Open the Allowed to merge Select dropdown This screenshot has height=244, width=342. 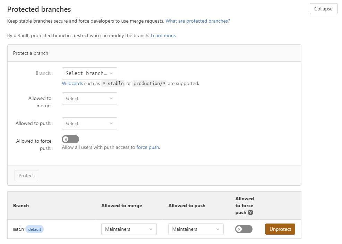pyautogui.click(x=89, y=99)
